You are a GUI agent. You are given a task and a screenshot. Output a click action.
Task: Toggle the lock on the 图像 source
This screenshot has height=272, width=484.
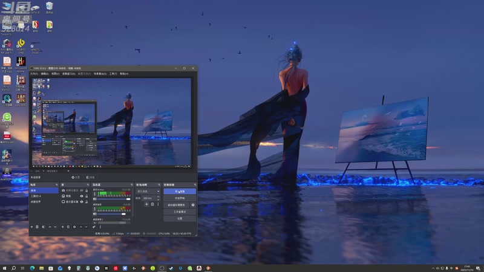[x=87, y=196]
